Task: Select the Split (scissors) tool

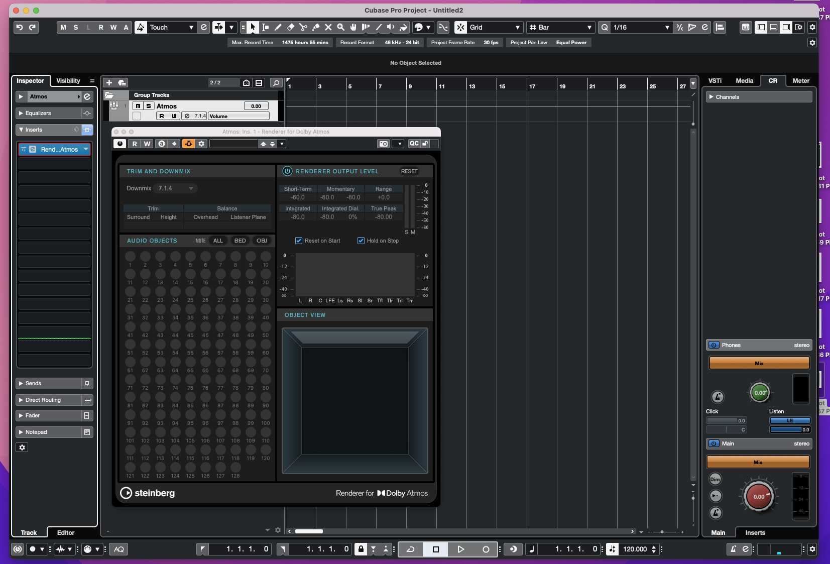Action: point(303,27)
